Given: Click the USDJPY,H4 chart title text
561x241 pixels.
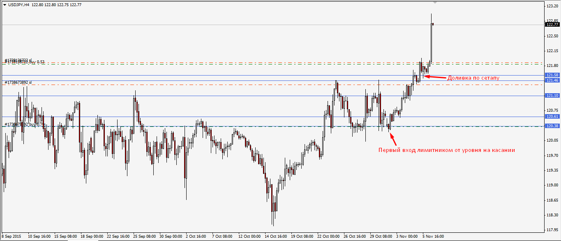Looking at the screenshot, I should click(18, 5).
